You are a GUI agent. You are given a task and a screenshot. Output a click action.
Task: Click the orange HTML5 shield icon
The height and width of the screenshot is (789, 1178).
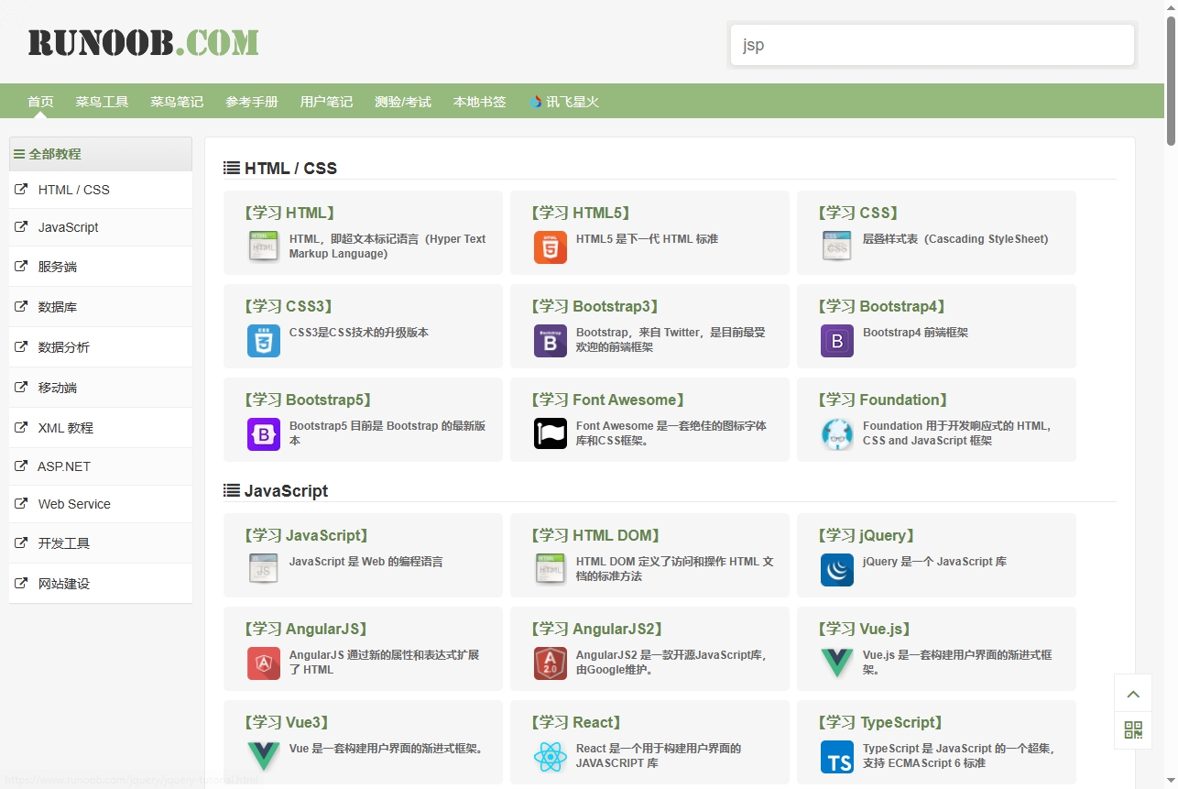pos(551,247)
